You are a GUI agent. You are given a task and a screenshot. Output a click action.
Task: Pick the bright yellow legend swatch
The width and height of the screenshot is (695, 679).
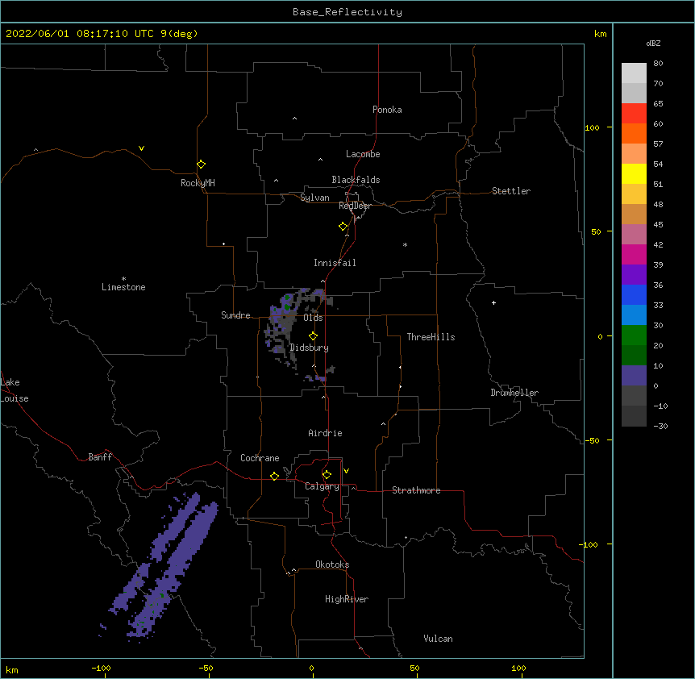[634, 173]
